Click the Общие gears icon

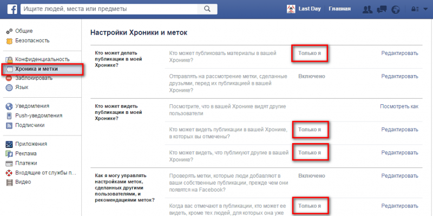(x=9, y=31)
